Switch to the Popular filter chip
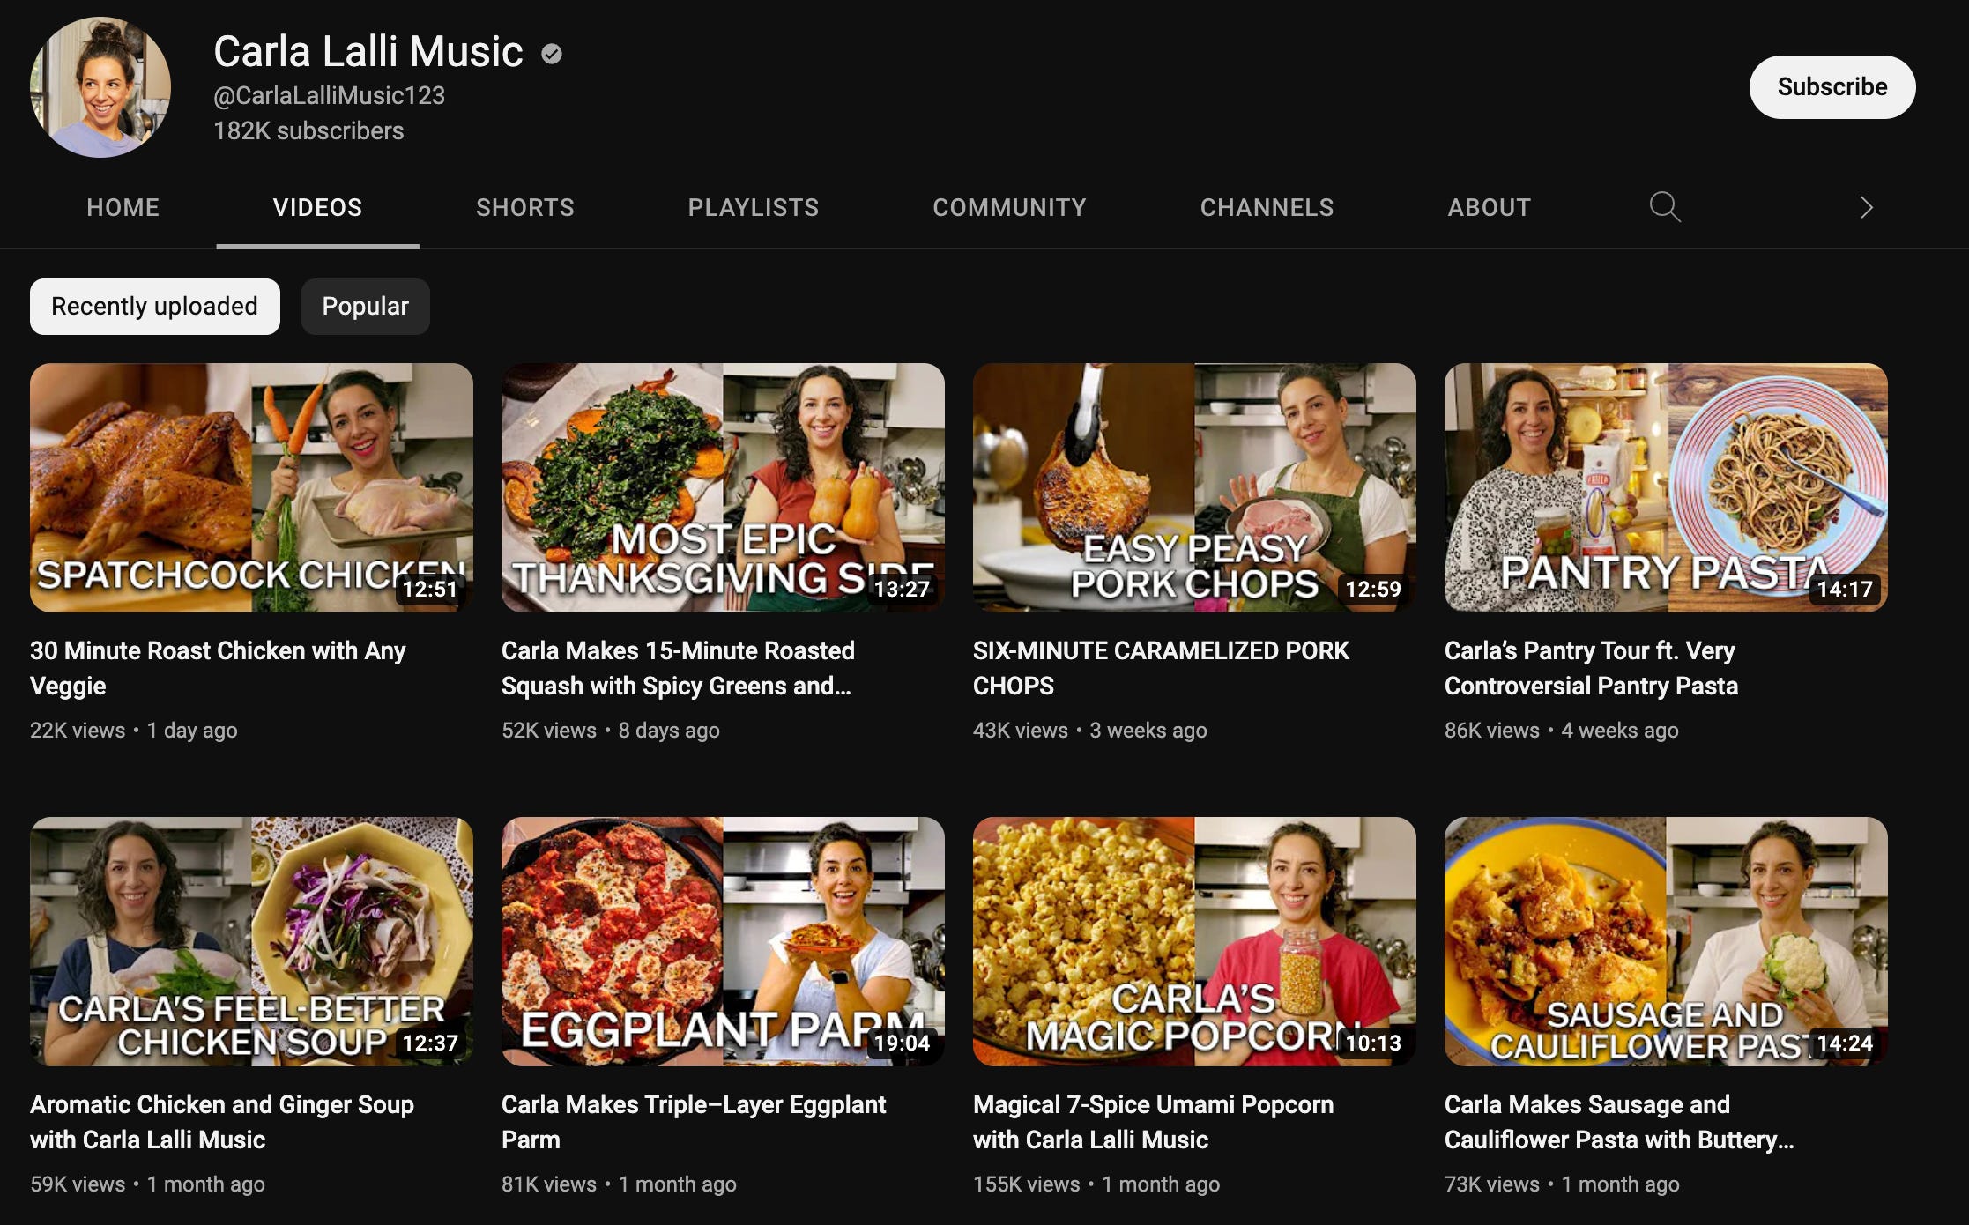The height and width of the screenshot is (1225, 1969). tap(365, 307)
